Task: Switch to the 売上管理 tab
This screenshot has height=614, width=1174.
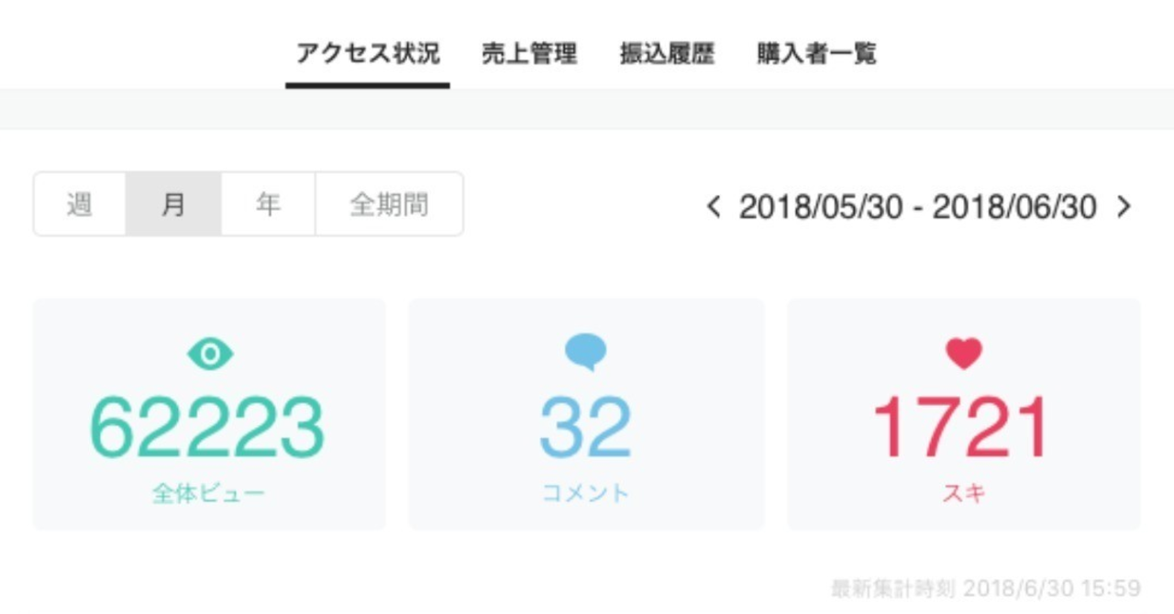Action: pos(529,53)
